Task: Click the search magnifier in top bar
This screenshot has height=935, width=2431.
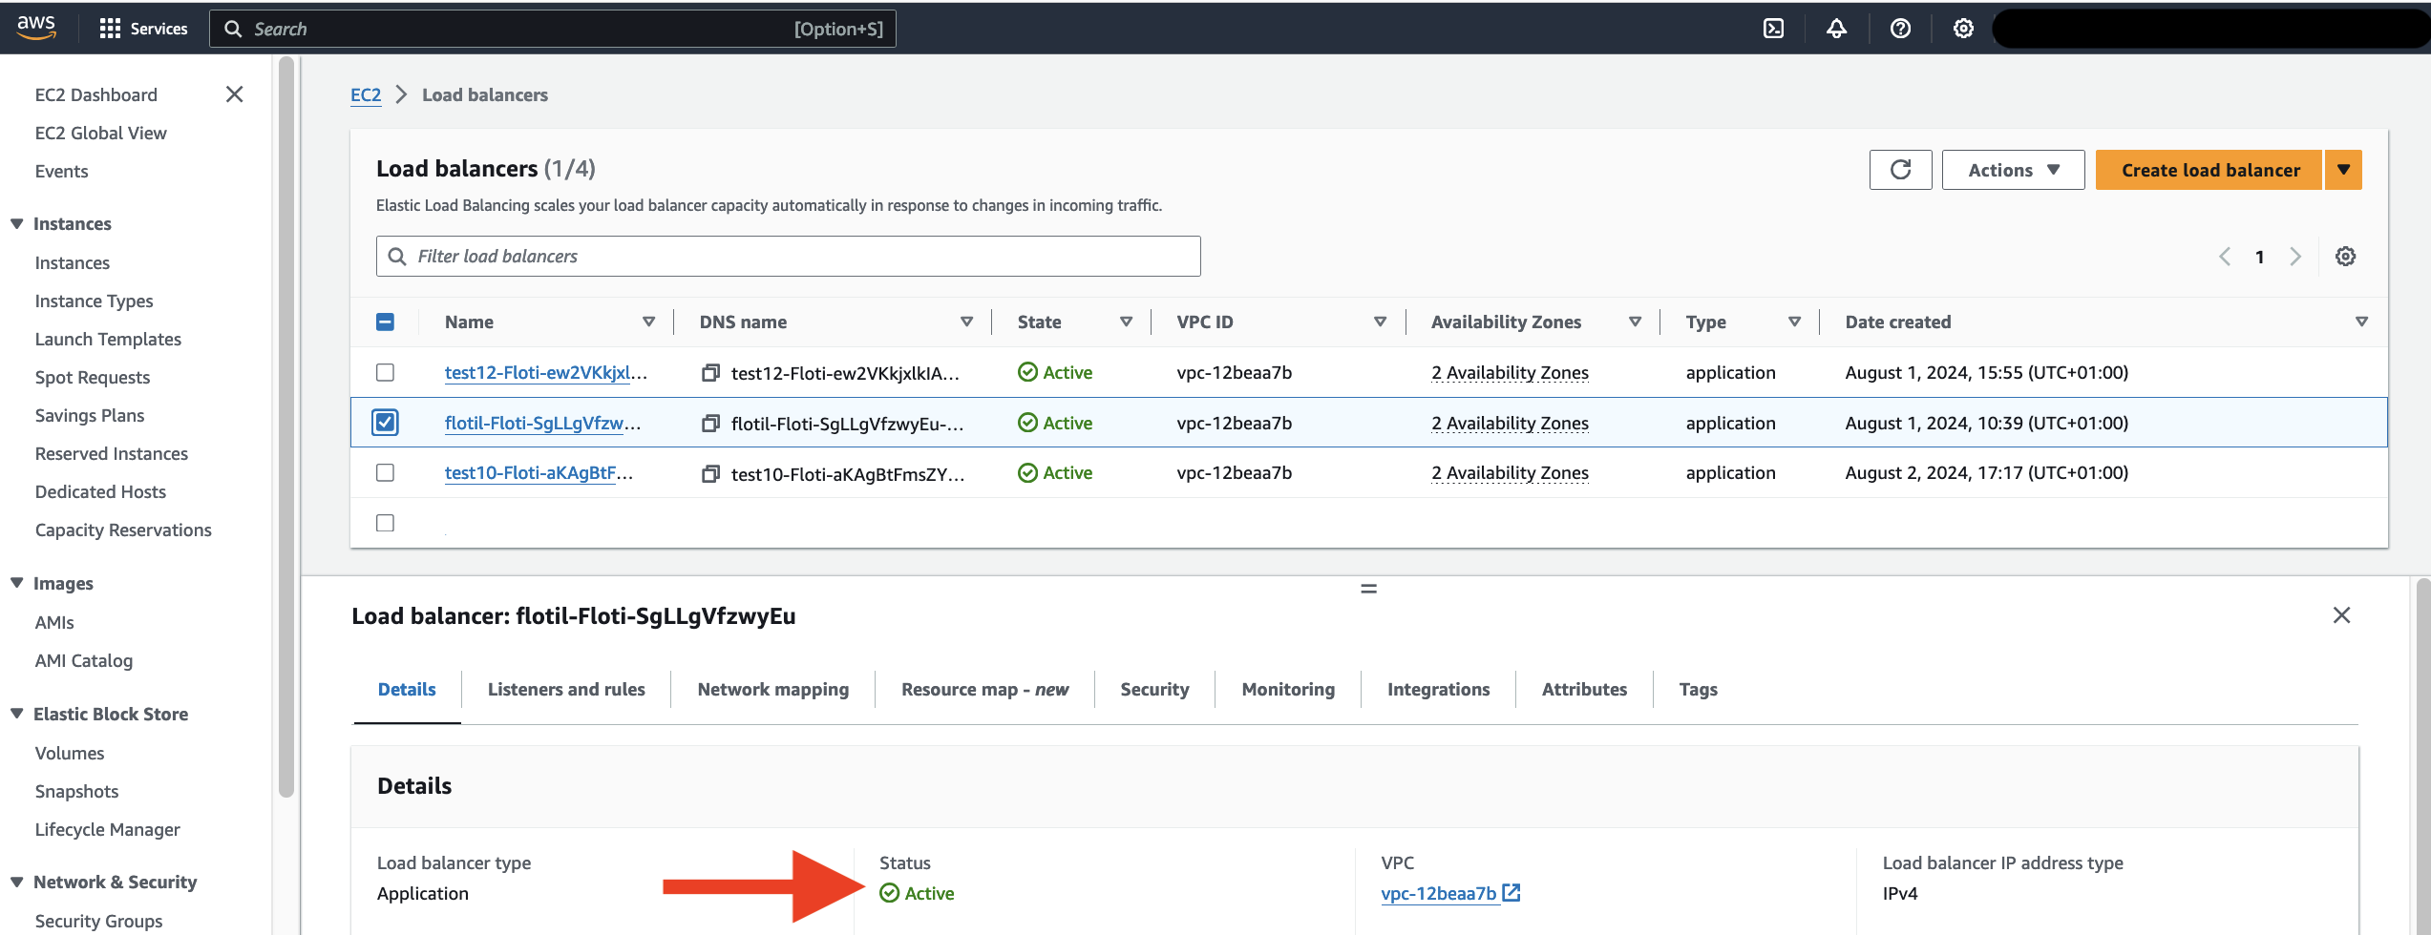Action: click(x=233, y=29)
